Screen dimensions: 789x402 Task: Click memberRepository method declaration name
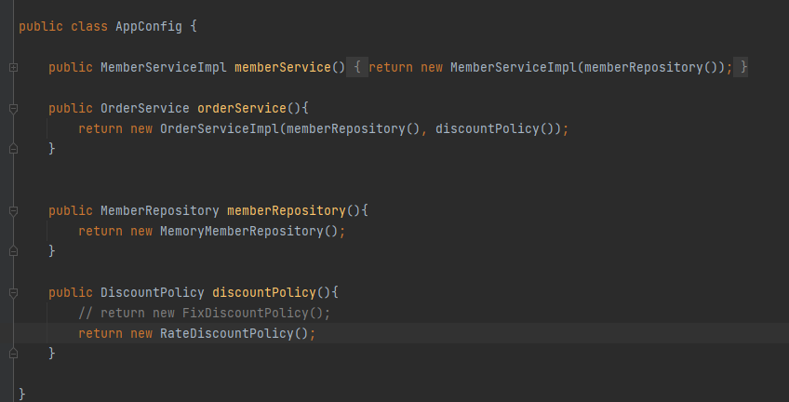pyautogui.click(x=287, y=211)
